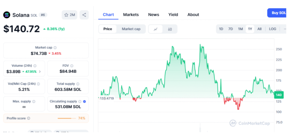Toggle chart to Market cap view
The image size is (288, 138).
coord(131,29)
